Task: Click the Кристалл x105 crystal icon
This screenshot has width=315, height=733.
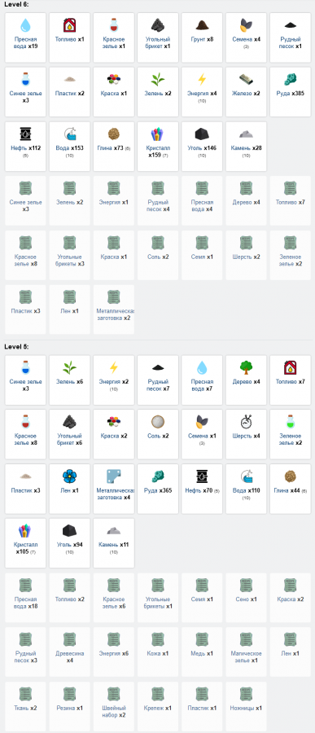Action: click(25, 531)
